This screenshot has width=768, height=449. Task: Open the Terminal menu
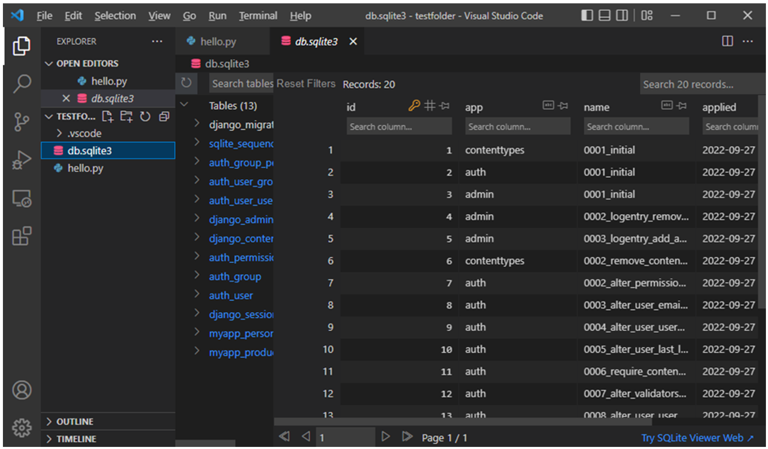pyautogui.click(x=258, y=16)
